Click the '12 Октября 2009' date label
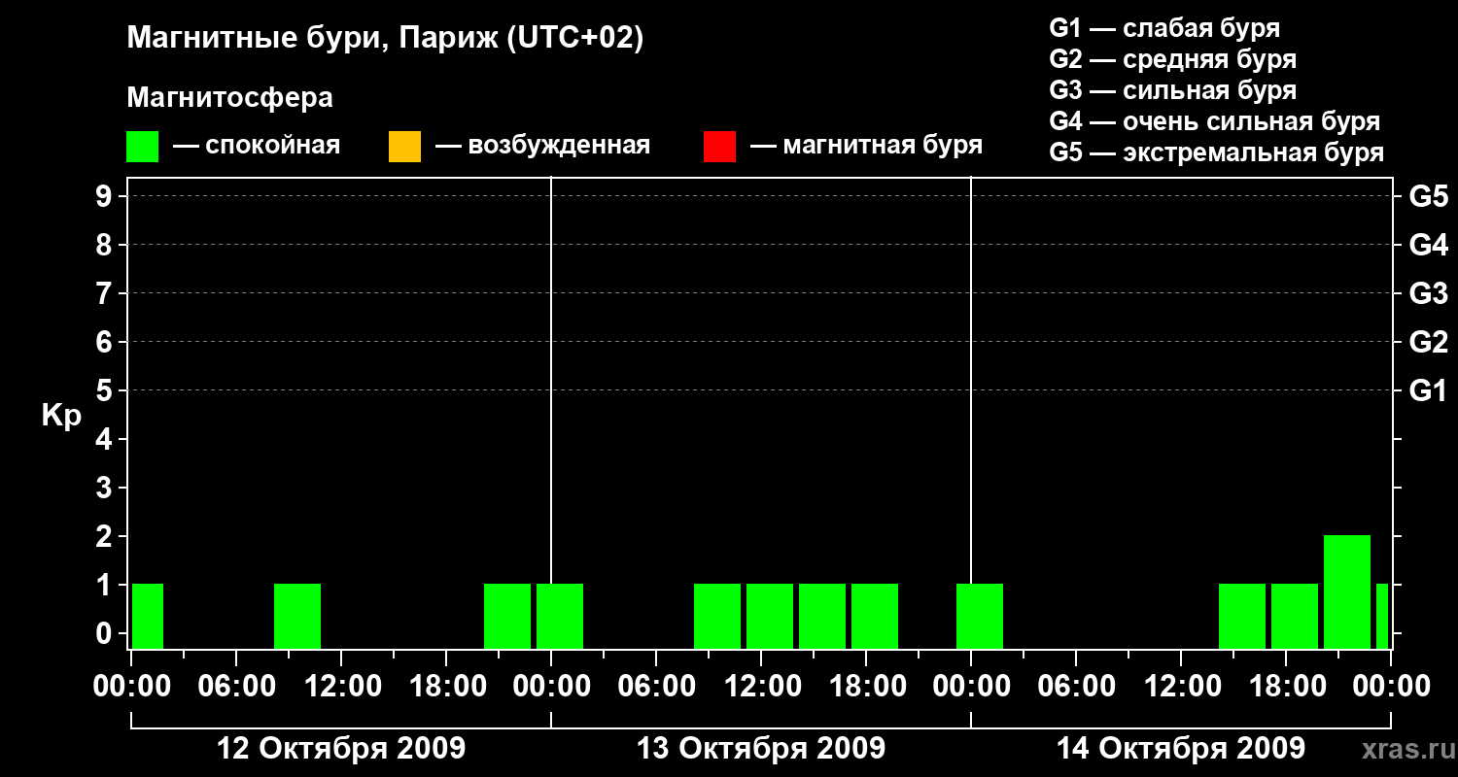The width and height of the screenshot is (1458, 777). point(340,748)
